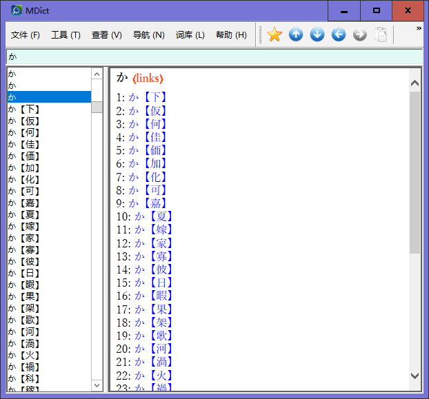Open the 词库 (L) menu
Viewport: 429px width, 399px height.
190,35
